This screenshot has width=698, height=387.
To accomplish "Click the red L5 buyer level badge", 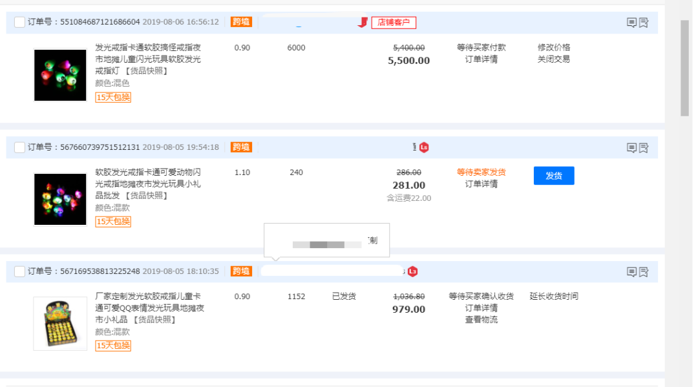I will (424, 147).
